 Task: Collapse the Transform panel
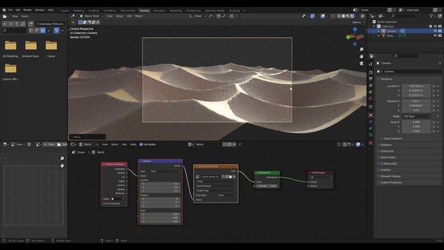tap(386, 79)
